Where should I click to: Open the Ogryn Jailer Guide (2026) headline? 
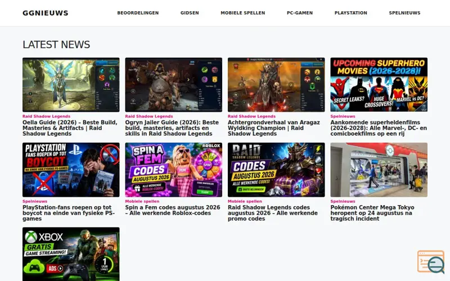pos(172,128)
